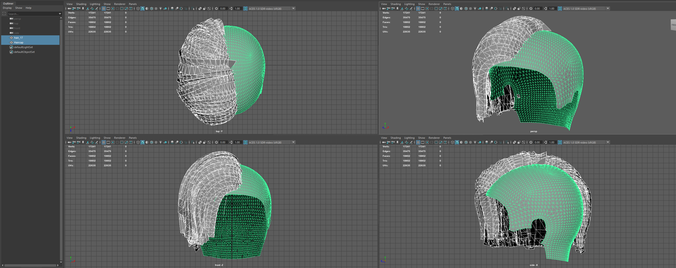Select Grease Pencil icon in top panel
The height and width of the screenshot is (268, 676).
pyautogui.click(x=96, y=9)
